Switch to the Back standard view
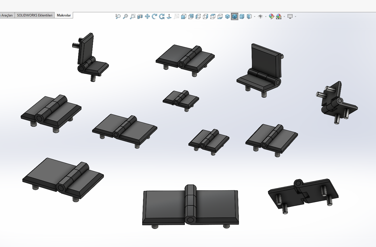The width and height of the screenshot is (376, 247). [x=191, y=16]
